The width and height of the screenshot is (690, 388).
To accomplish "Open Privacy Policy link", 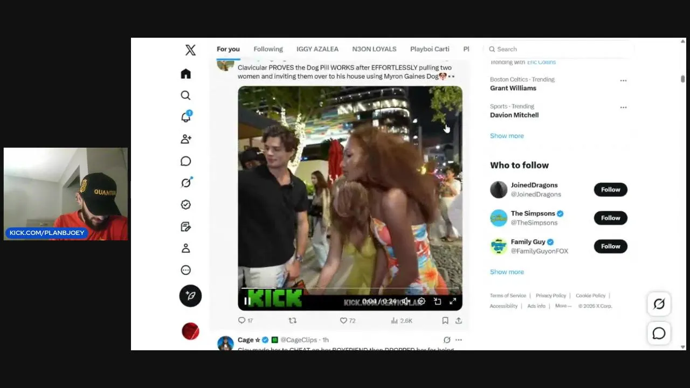I will coord(551,296).
